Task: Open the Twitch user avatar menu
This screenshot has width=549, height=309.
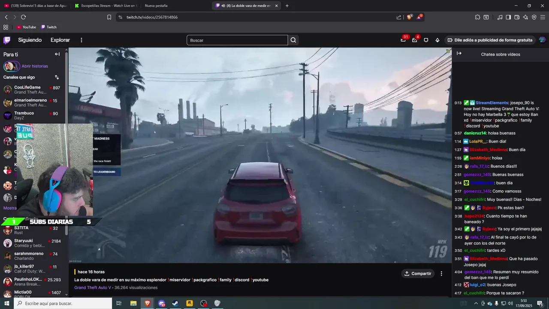Action: pyautogui.click(x=542, y=40)
